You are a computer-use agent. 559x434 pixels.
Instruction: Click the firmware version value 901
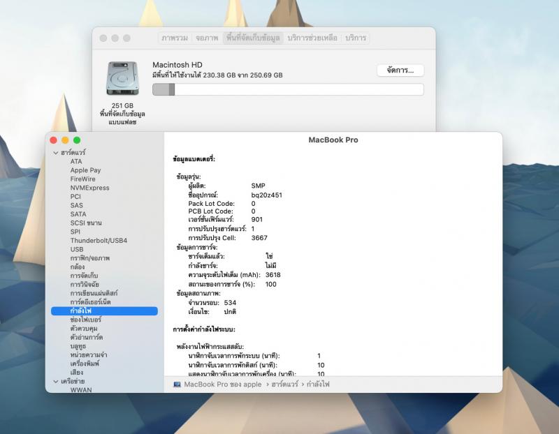click(256, 220)
